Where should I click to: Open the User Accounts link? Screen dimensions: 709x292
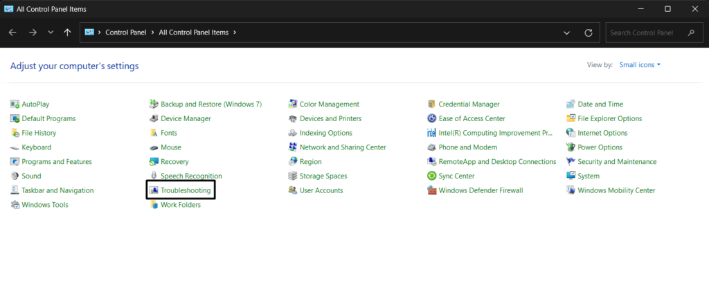point(321,190)
